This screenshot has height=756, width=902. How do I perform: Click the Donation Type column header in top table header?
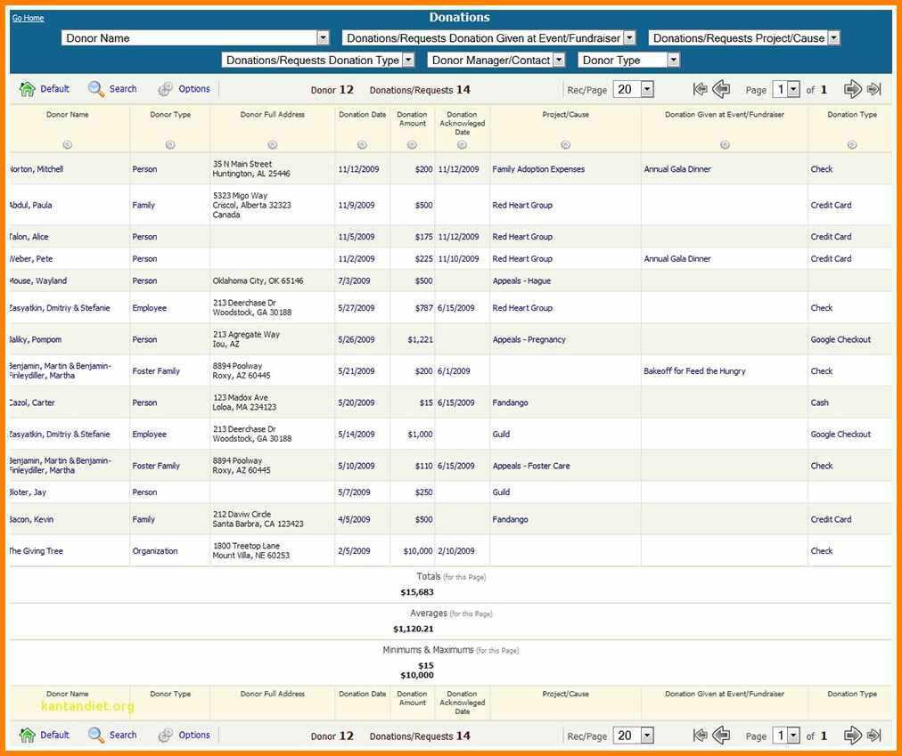[852, 114]
